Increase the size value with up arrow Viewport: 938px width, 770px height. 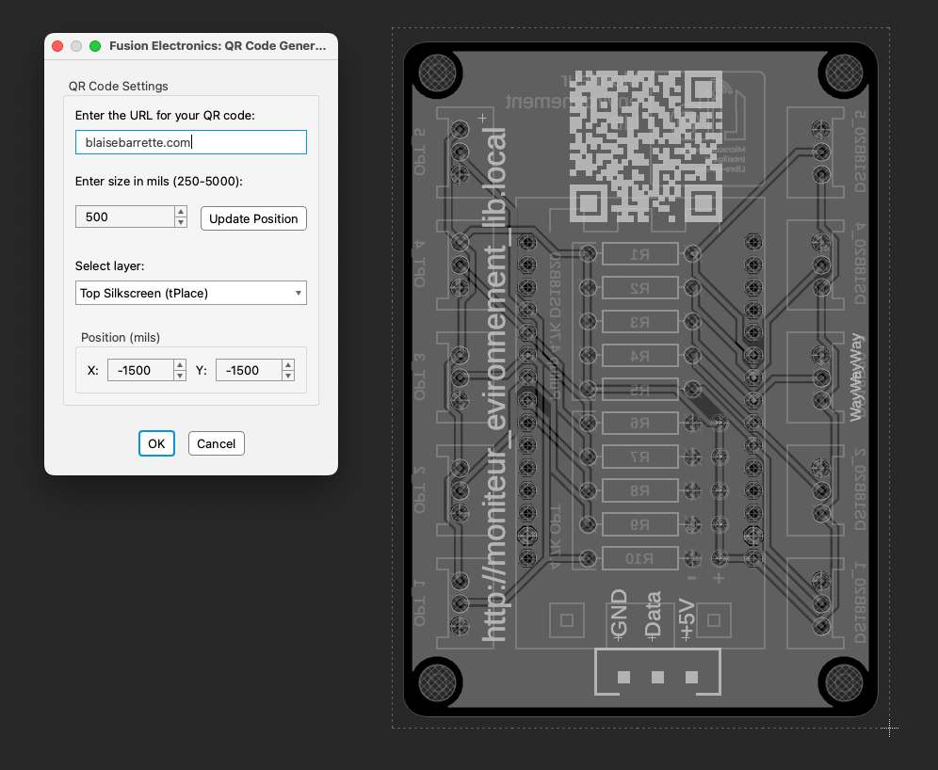point(181,211)
